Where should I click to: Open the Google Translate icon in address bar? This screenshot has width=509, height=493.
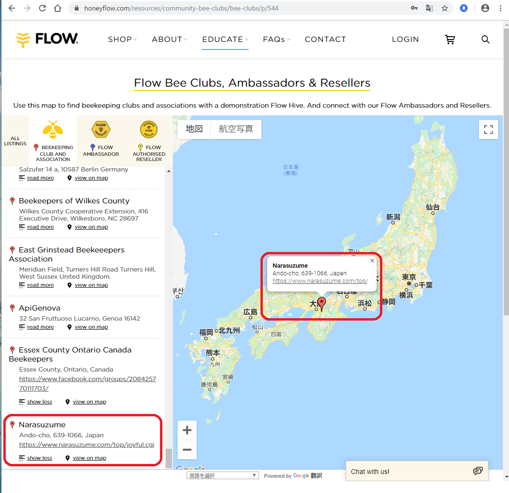pos(429,8)
